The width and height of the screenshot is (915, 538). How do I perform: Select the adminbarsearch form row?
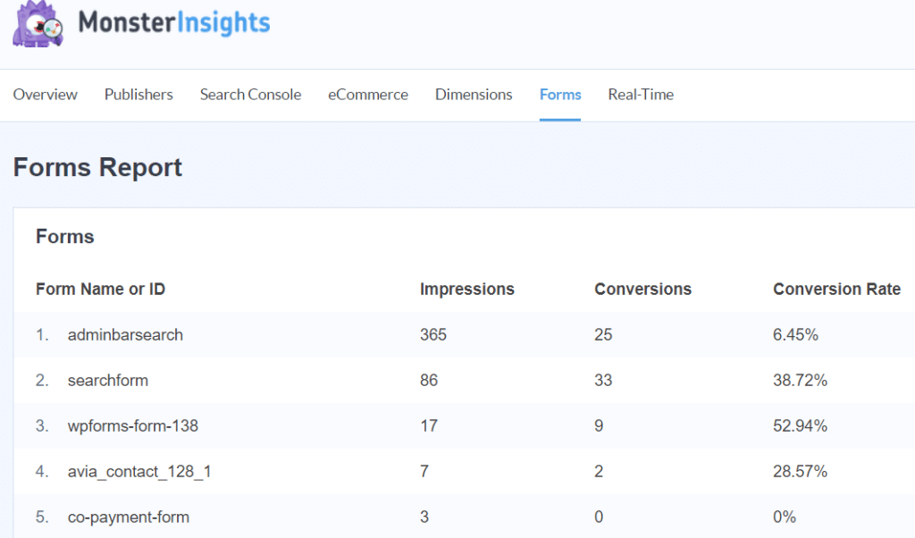pyautogui.click(x=125, y=335)
